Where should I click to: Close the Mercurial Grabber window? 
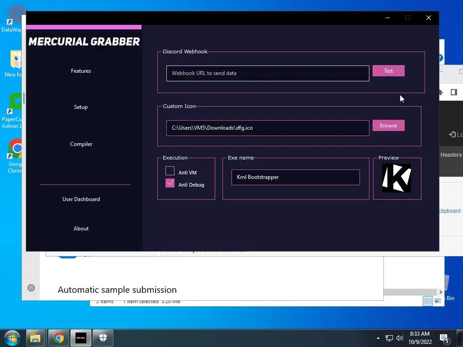(x=429, y=18)
